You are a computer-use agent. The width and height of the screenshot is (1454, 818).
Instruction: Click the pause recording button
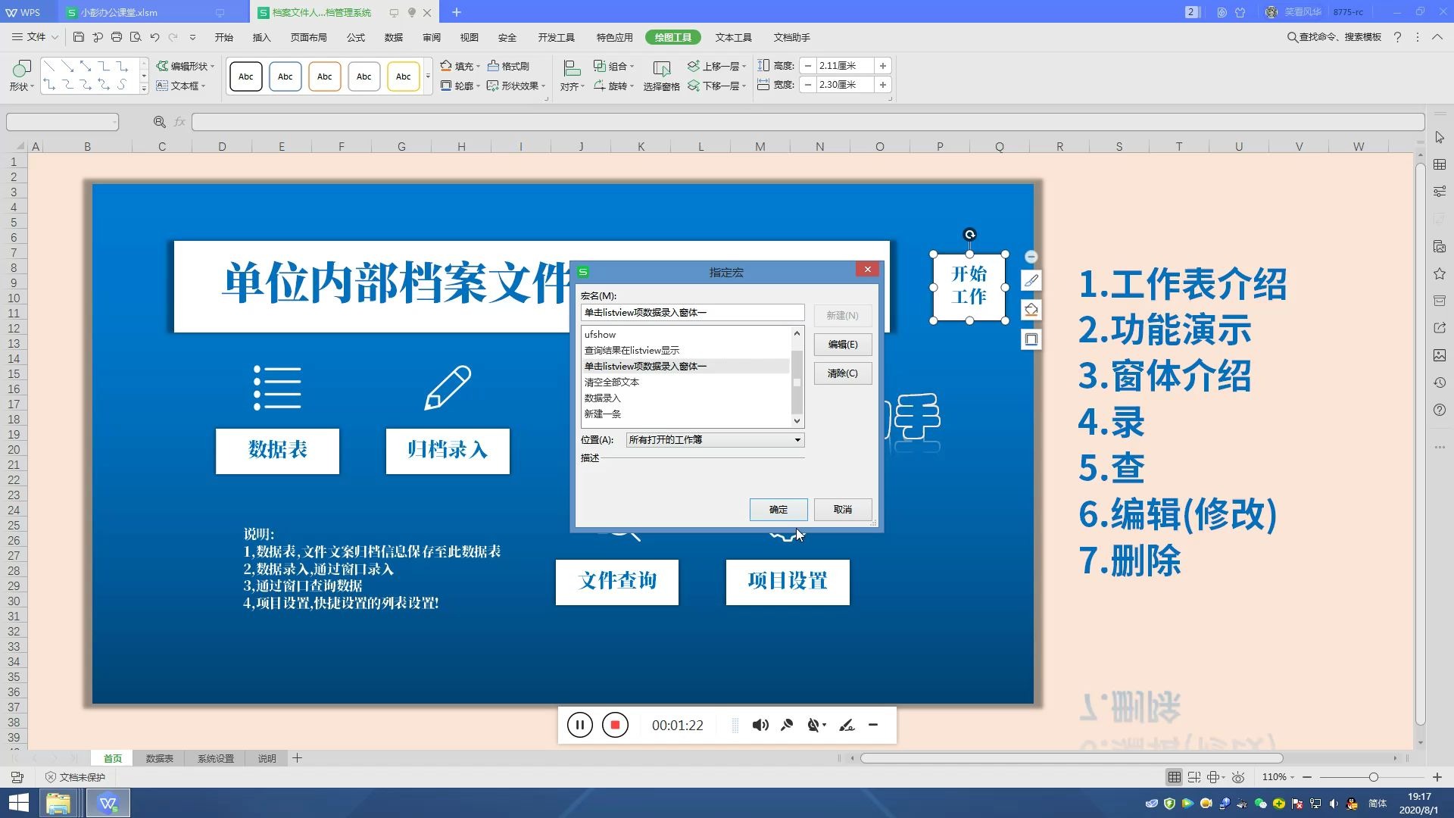(579, 725)
